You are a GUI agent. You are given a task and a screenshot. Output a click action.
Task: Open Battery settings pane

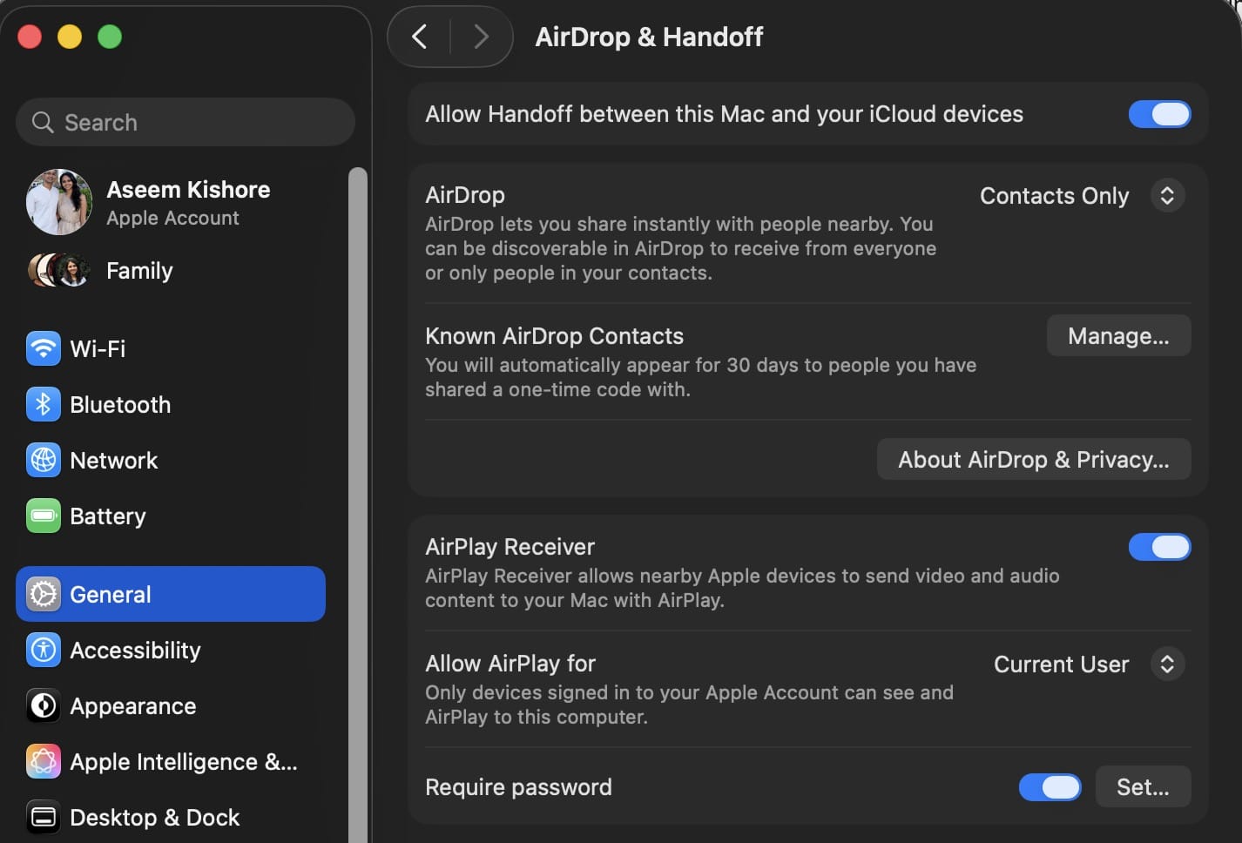[x=171, y=516]
